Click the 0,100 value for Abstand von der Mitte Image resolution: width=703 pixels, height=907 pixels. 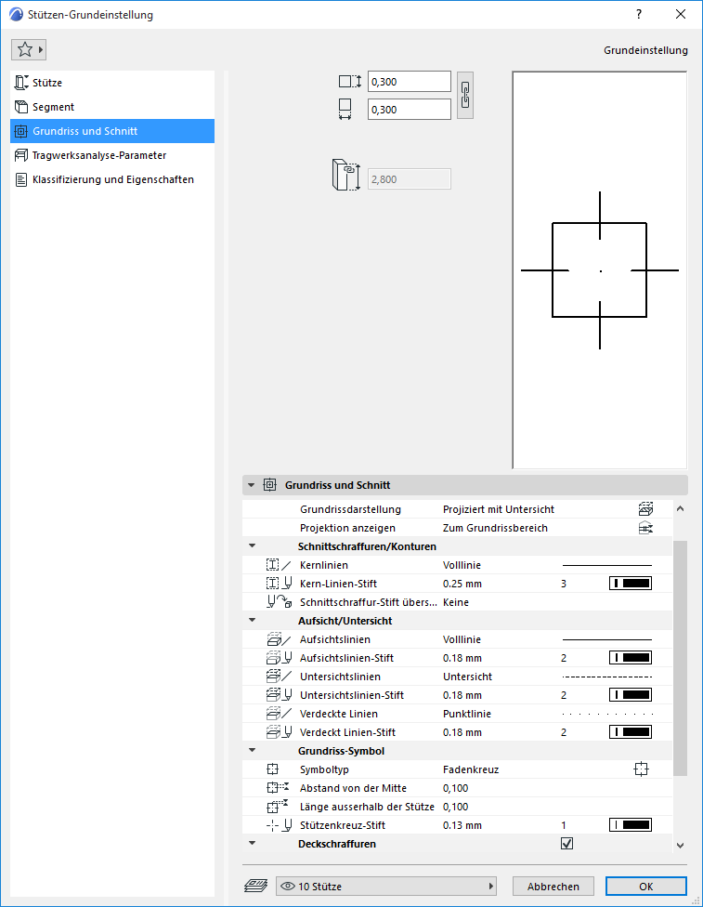(456, 788)
